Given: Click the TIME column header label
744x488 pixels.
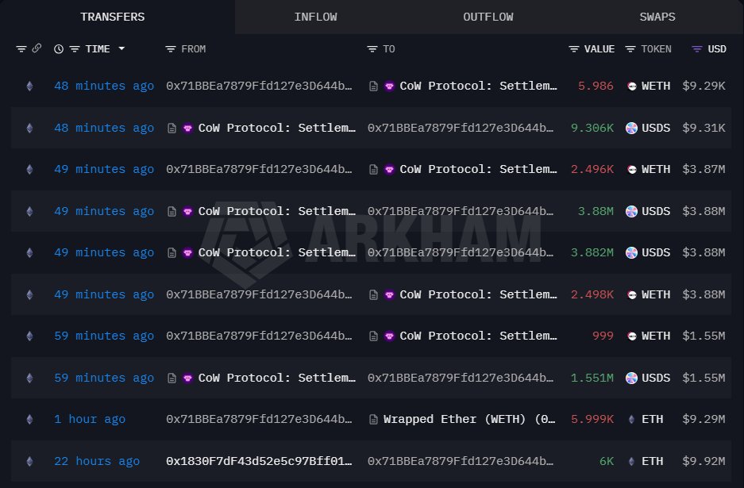Looking at the screenshot, I should (x=98, y=49).
